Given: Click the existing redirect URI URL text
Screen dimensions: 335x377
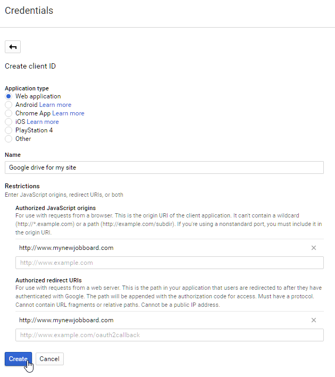Looking at the screenshot, I should pyautogui.click(x=66, y=320).
